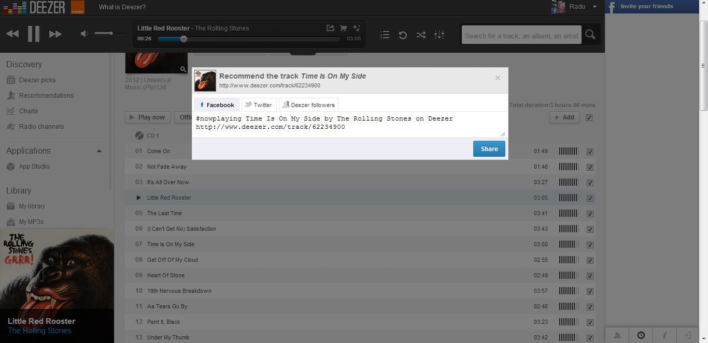Viewport: 708px width, 343px height.
Task: Play track Get Off Of My Cloud
Action: tap(173, 260)
